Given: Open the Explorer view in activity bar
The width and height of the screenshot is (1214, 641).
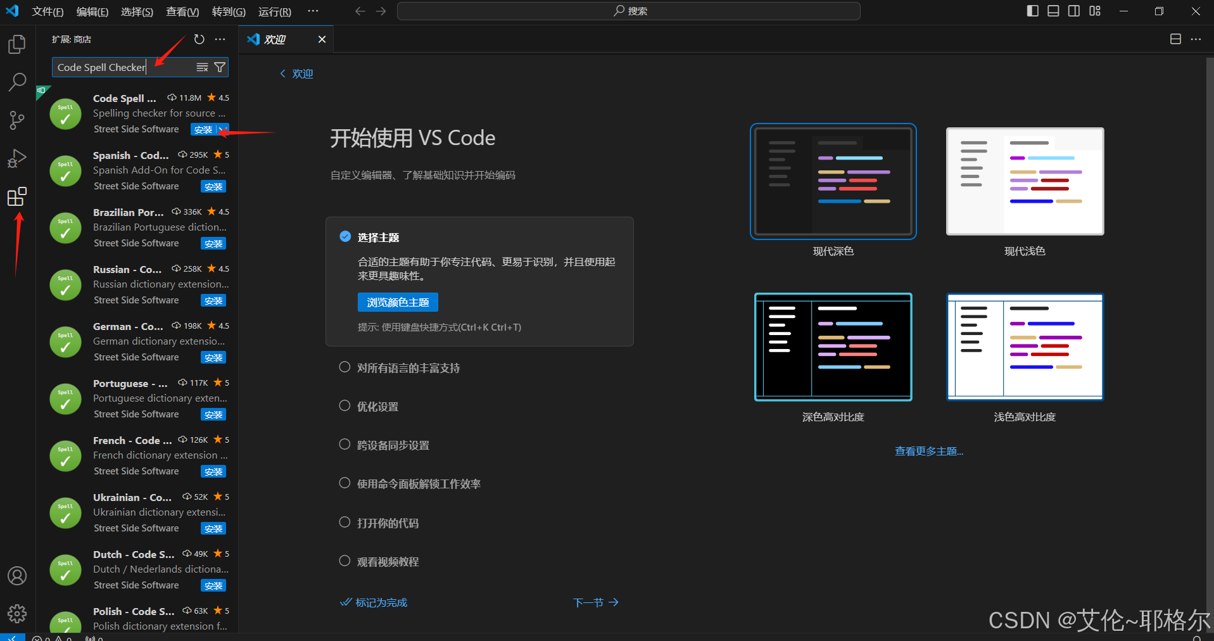Looking at the screenshot, I should point(17,44).
